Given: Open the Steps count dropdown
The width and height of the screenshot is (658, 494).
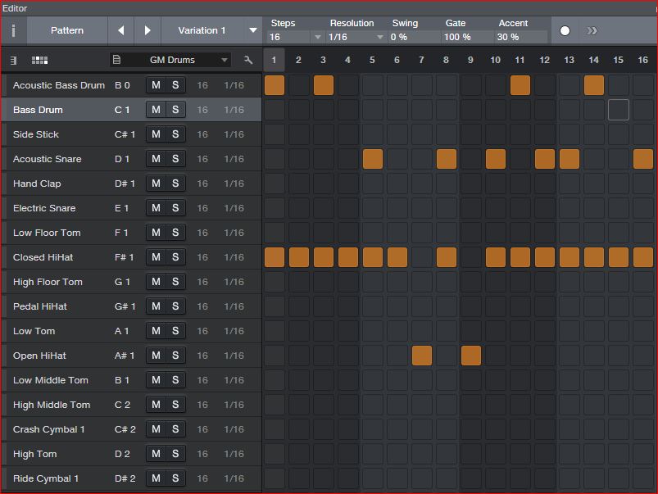Looking at the screenshot, I should point(317,37).
